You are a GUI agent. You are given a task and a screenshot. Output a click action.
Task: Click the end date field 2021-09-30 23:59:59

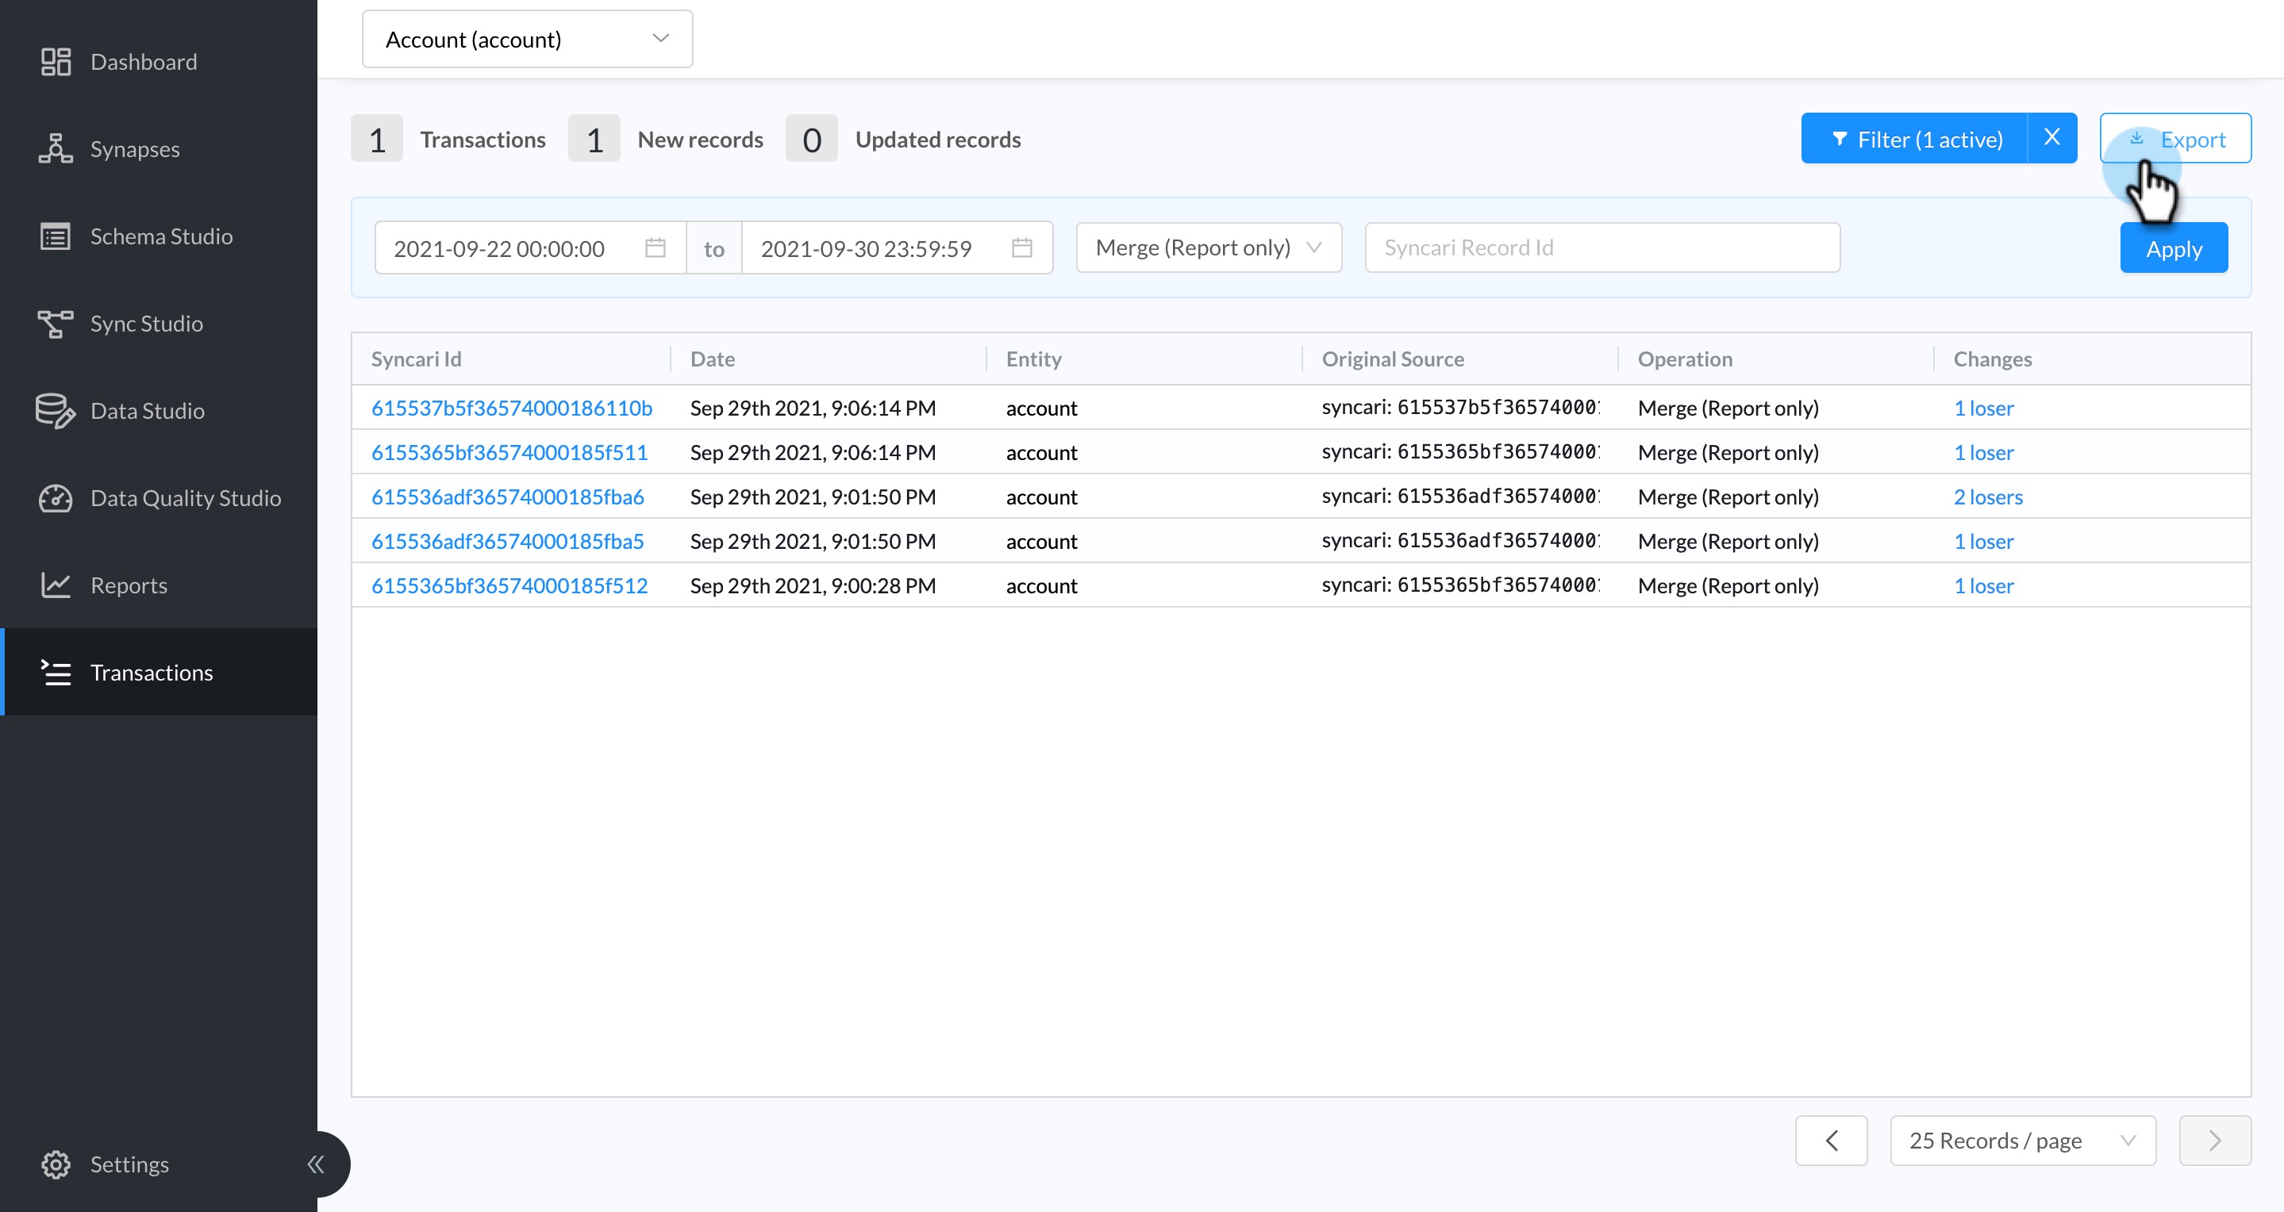click(898, 248)
